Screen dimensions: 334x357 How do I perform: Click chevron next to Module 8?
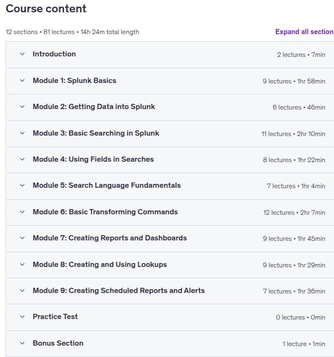pos(22,265)
